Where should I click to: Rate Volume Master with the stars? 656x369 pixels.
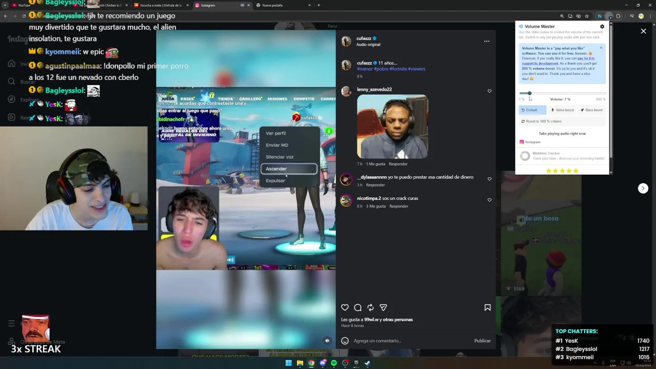[562, 171]
